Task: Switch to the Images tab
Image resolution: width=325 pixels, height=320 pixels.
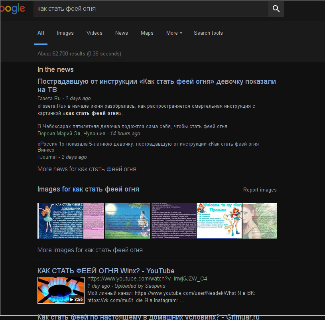Action: [x=65, y=33]
